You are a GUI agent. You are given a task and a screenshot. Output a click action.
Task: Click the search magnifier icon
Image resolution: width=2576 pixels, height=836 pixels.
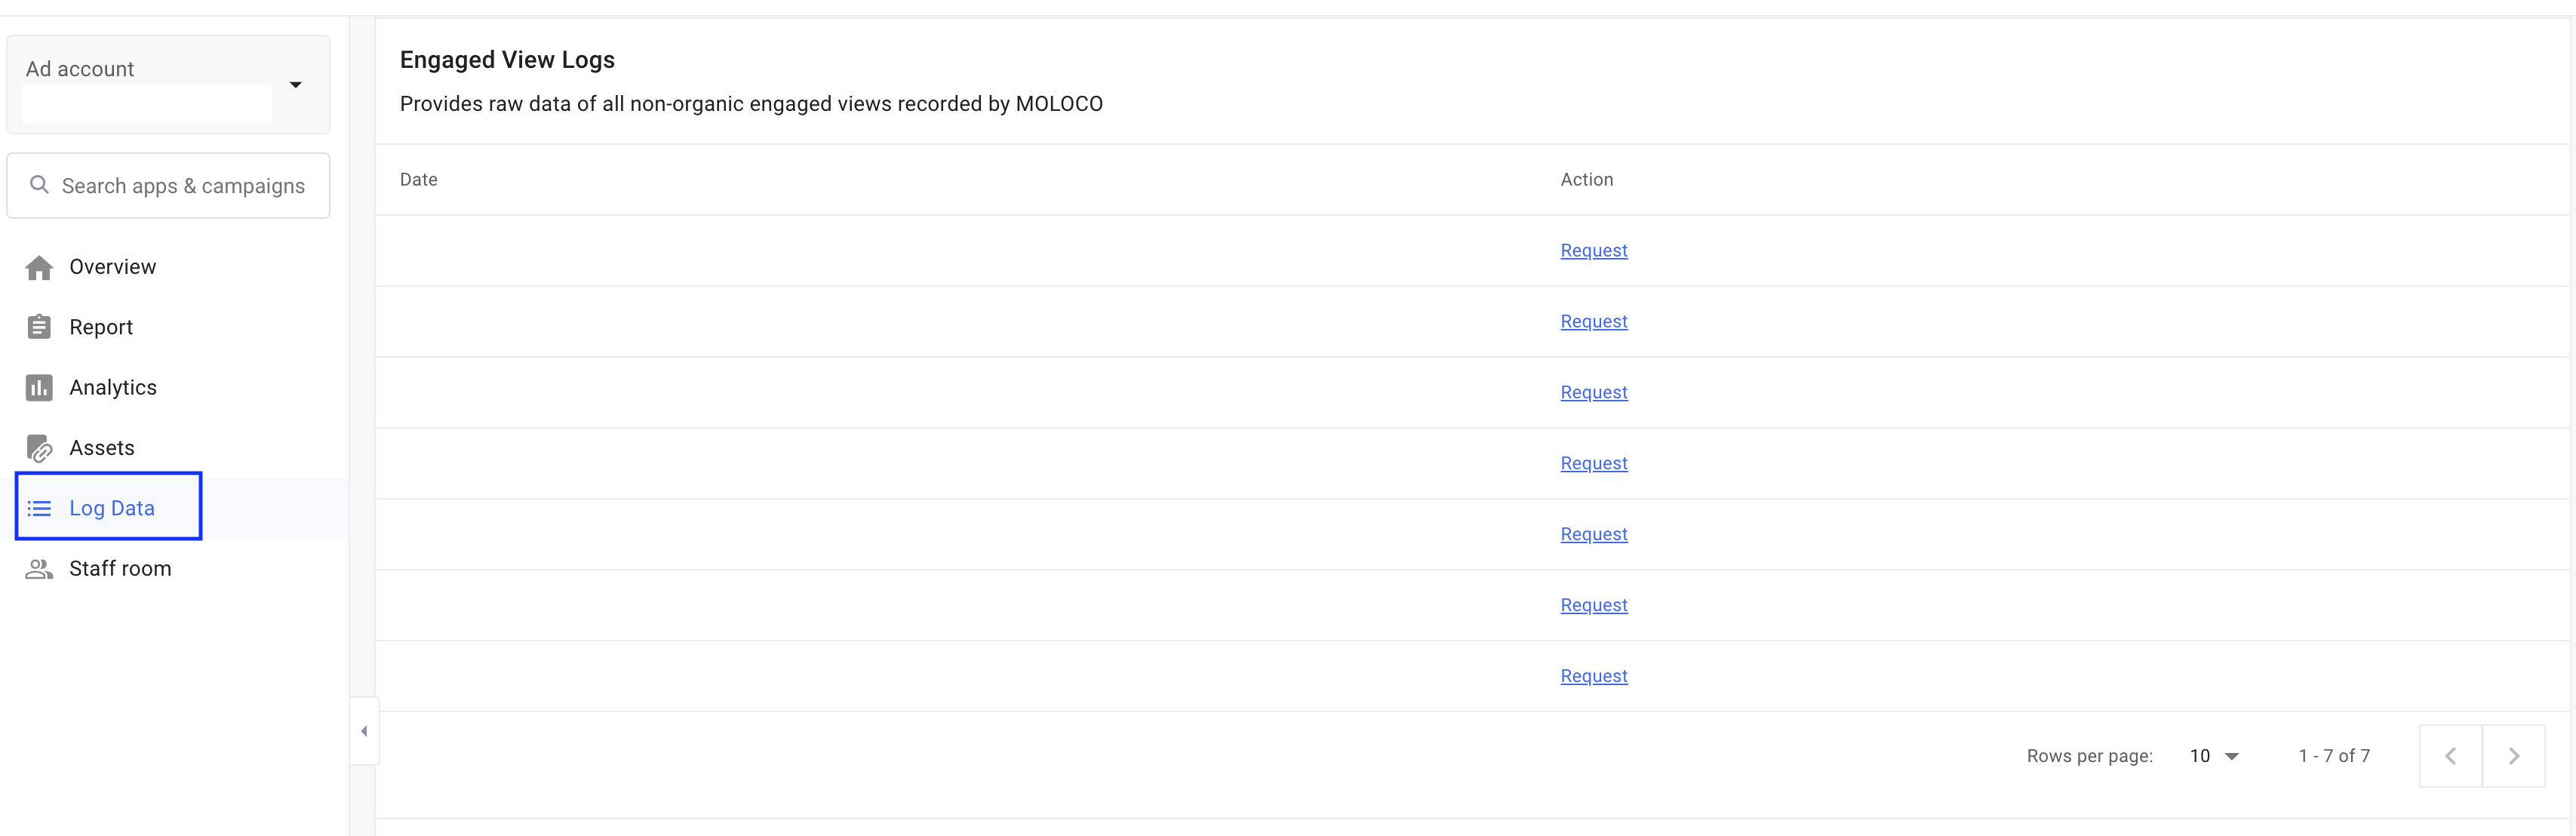(x=39, y=185)
